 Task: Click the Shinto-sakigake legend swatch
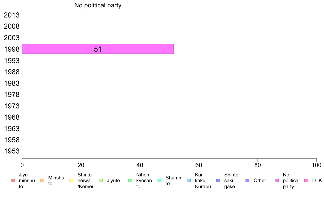218,180
